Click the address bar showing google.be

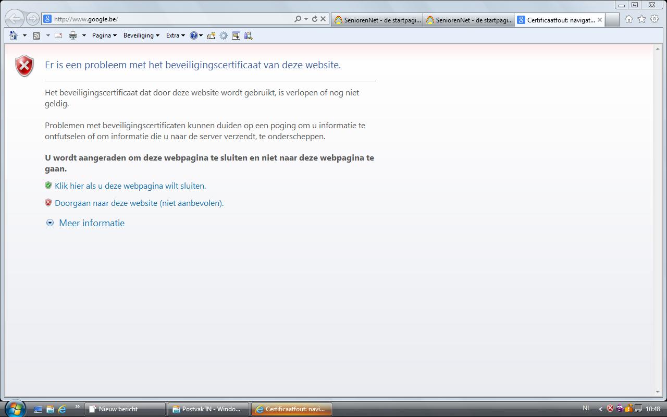pos(172,19)
